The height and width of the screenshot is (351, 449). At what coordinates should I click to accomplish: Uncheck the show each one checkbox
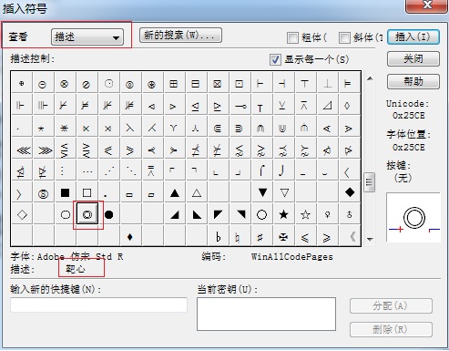click(275, 59)
